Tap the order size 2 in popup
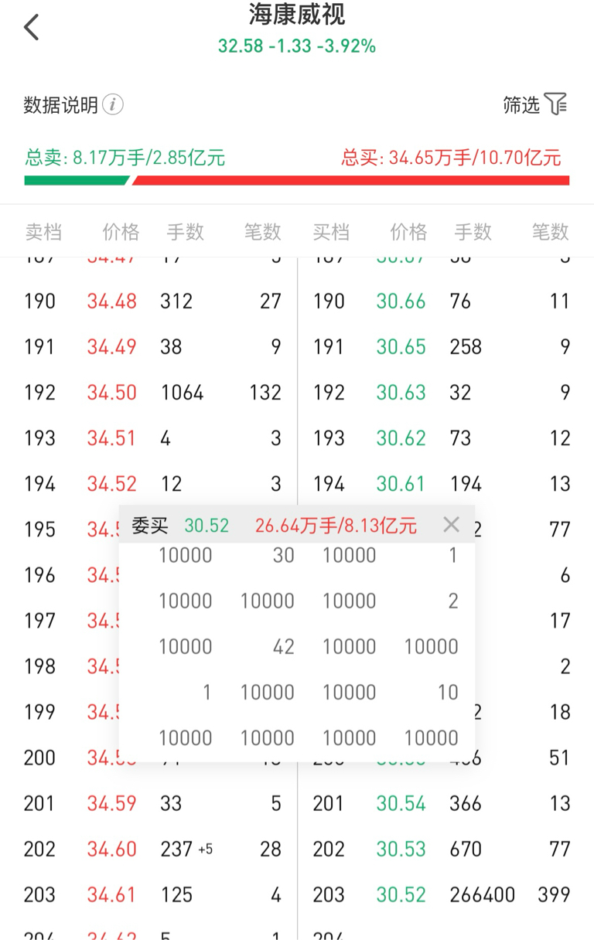 point(453,601)
